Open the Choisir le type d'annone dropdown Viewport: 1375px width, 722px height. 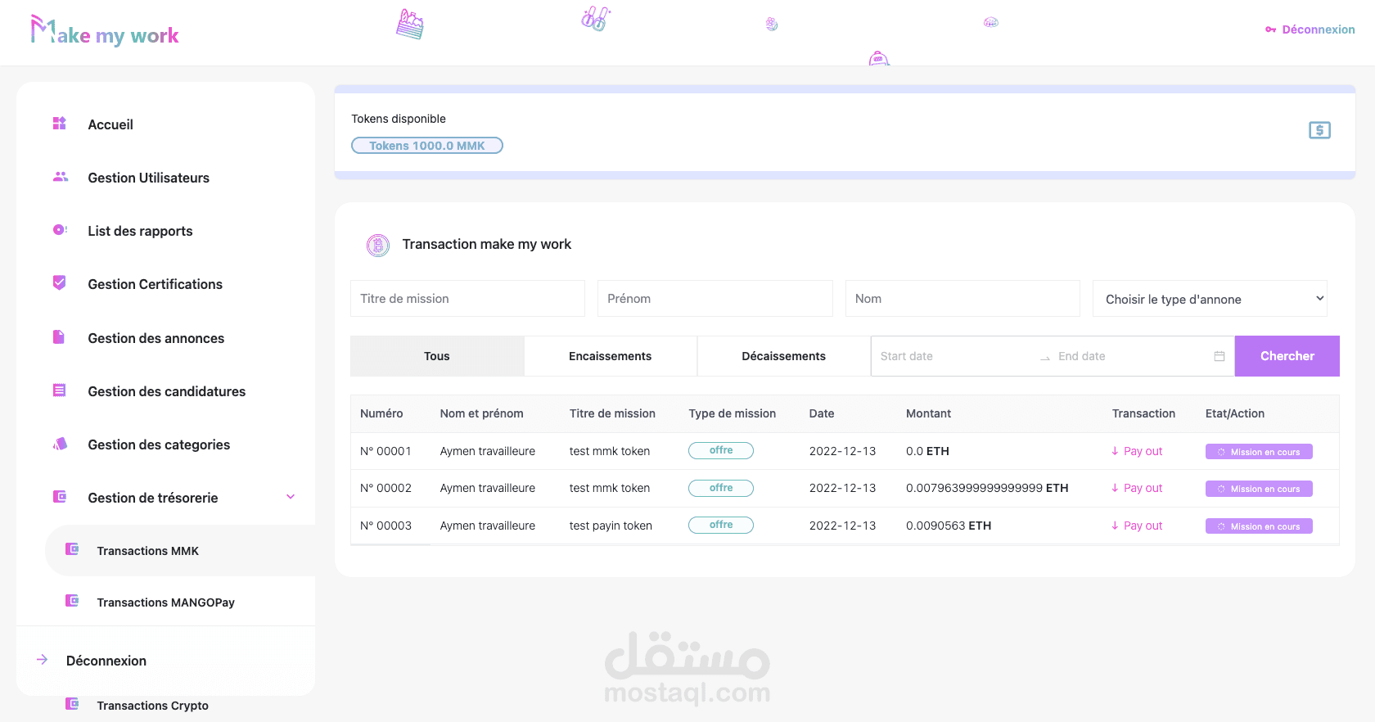(x=1210, y=299)
